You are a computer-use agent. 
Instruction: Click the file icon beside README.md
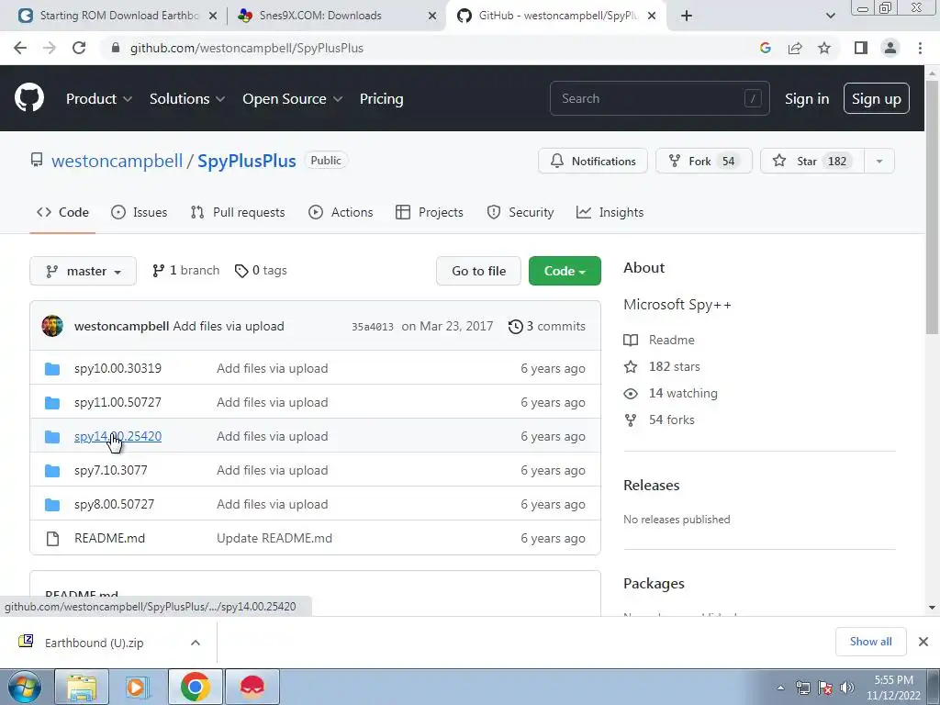(52, 538)
